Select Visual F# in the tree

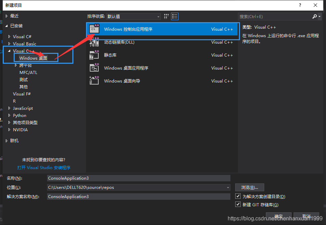pos(22,94)
